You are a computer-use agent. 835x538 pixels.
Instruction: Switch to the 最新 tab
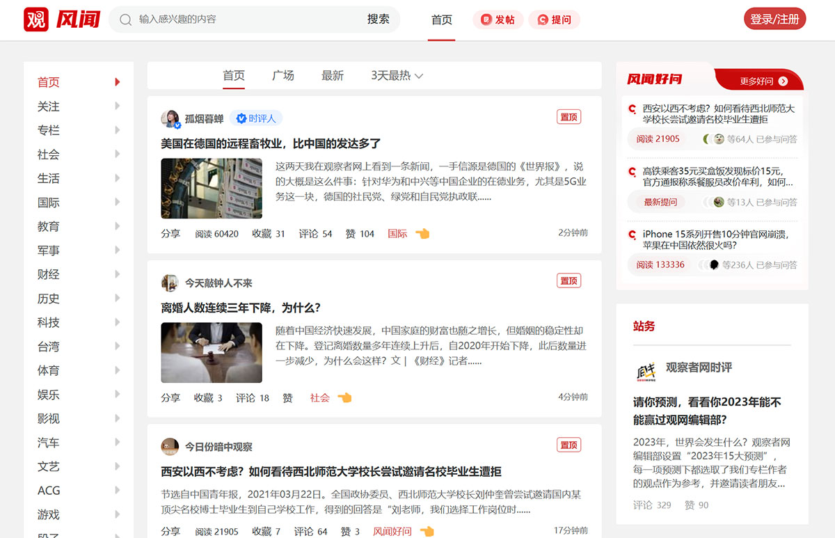coord(333,76)
